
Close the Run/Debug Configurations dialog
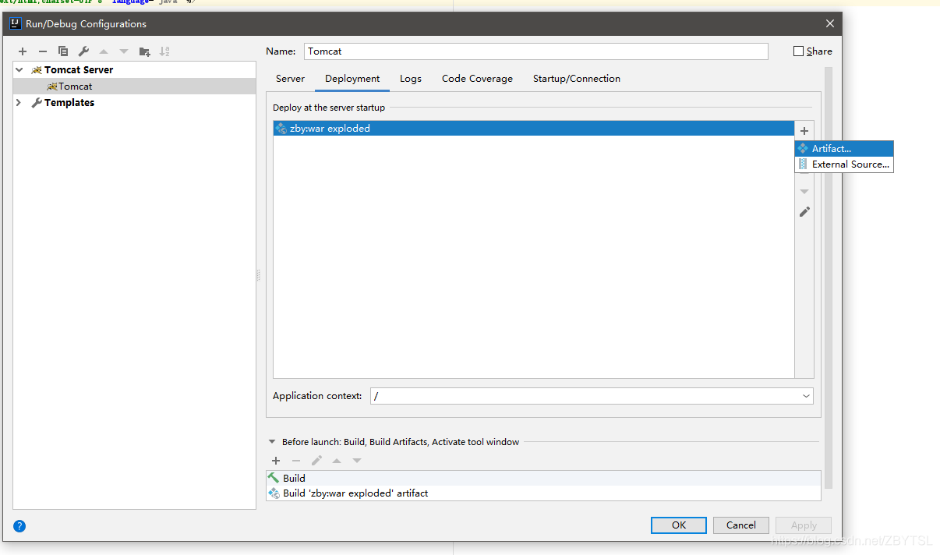[x=830, y=23]
